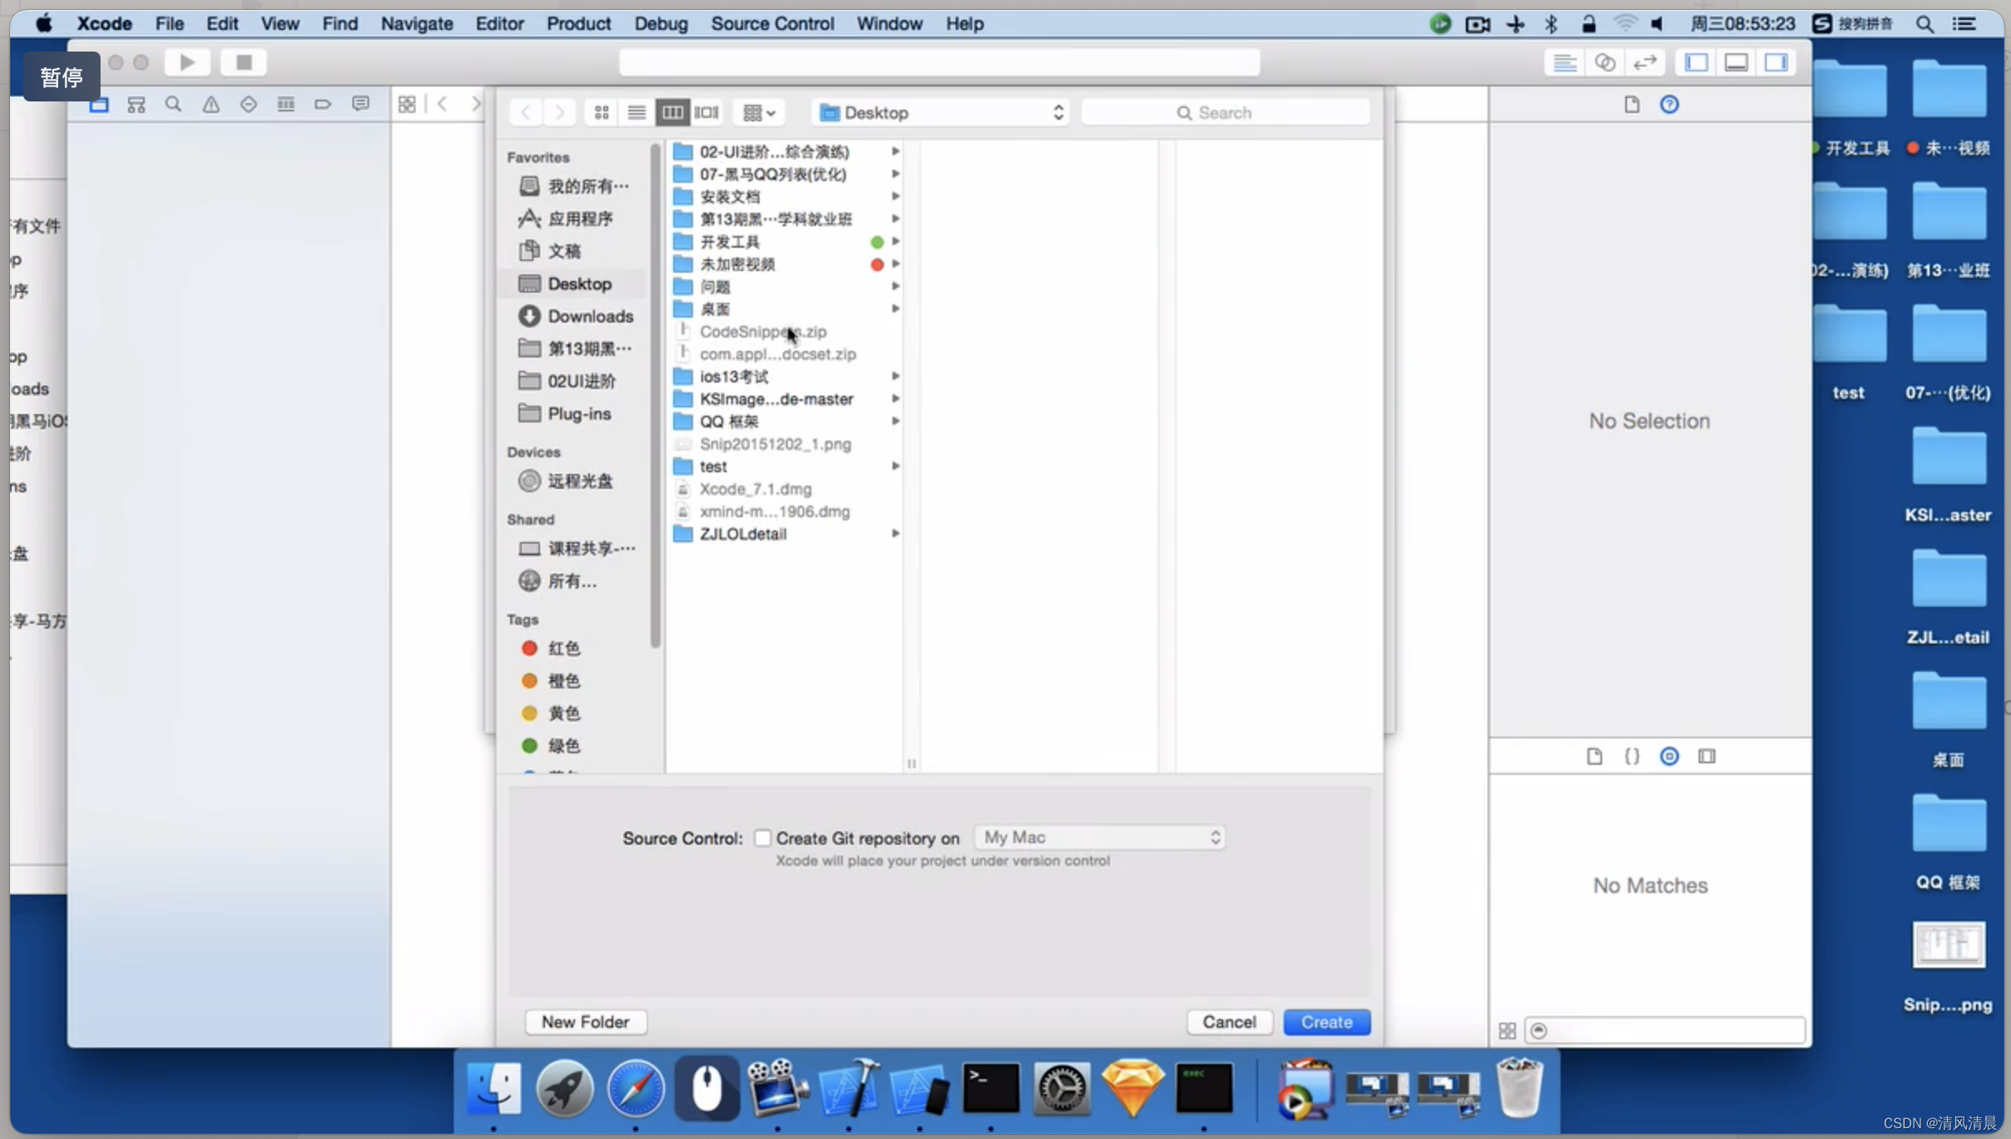
Task: Switch the dialog to list view
Action: [637, 112]
